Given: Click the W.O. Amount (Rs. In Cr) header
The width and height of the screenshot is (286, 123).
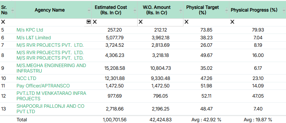Looking at the screenshot, I should point(157,10).
